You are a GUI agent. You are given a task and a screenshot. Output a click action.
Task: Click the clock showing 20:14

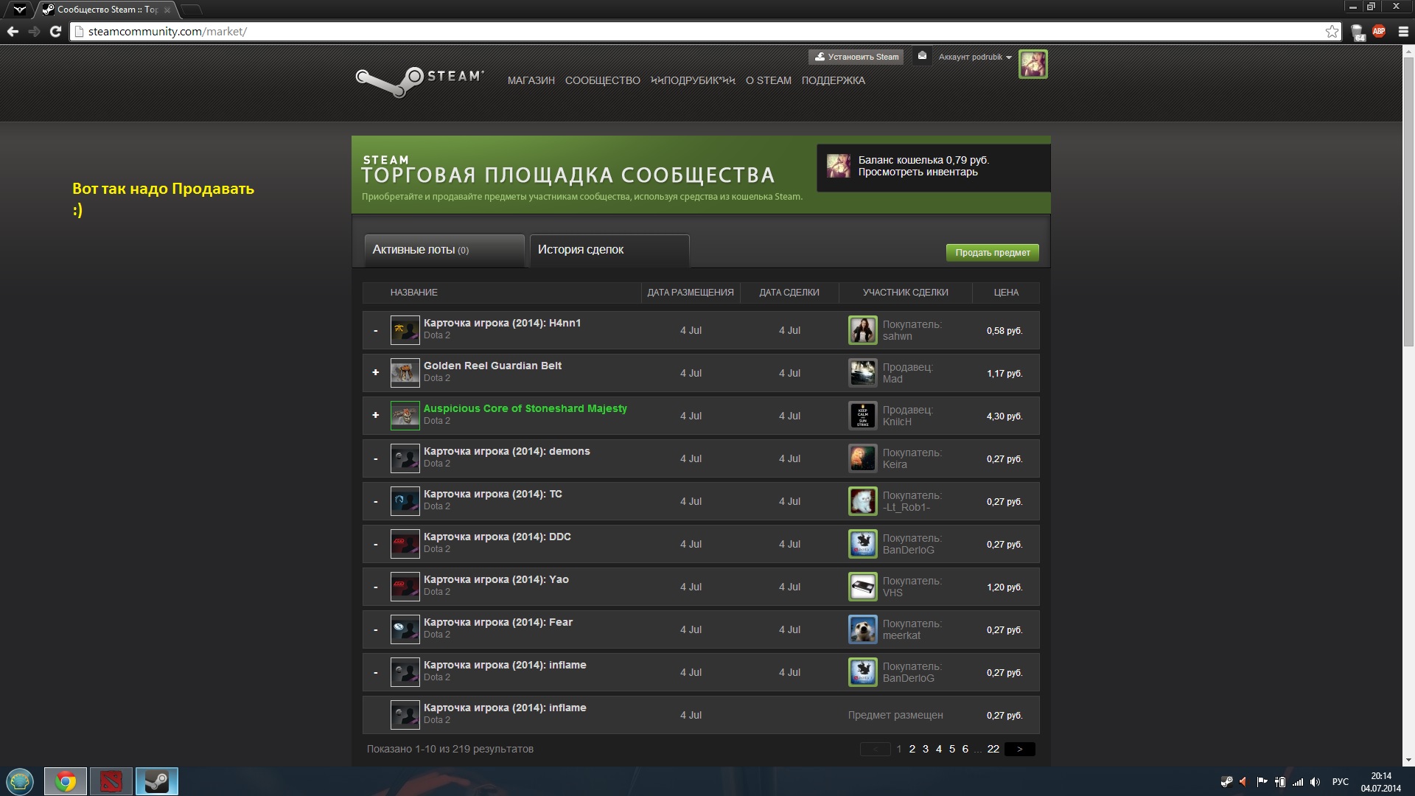[1380, 776]
